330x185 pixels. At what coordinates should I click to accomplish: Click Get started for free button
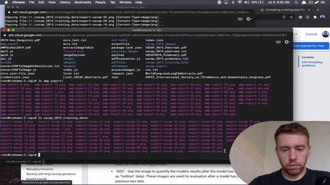(311, 46)
